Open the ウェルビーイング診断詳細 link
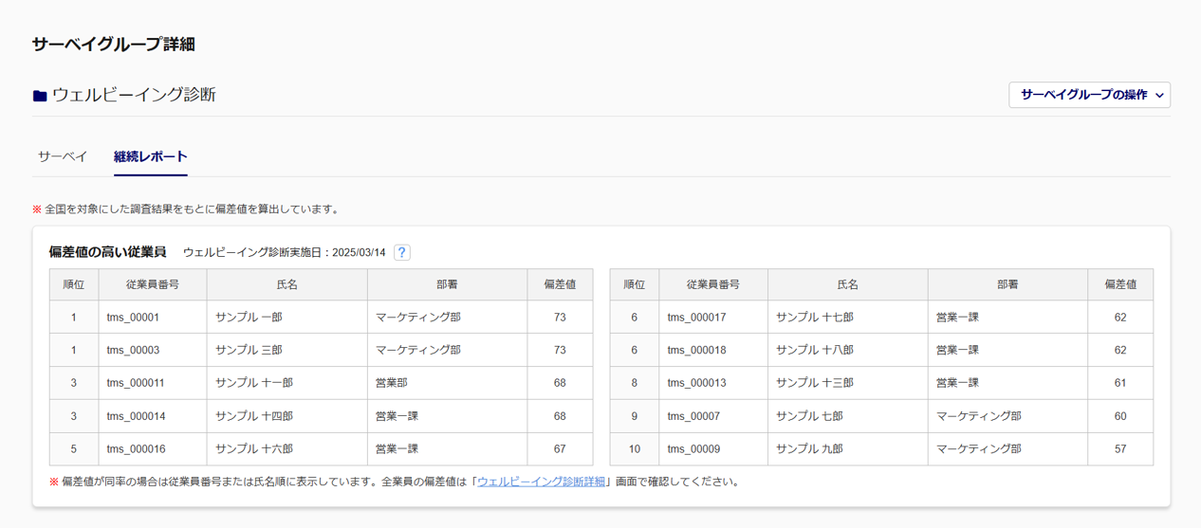Viewport: 1201px width, 528px height. [x=541, y=482]
